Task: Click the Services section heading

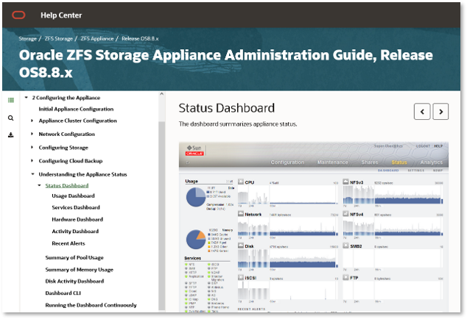Action: click(193, 258)
